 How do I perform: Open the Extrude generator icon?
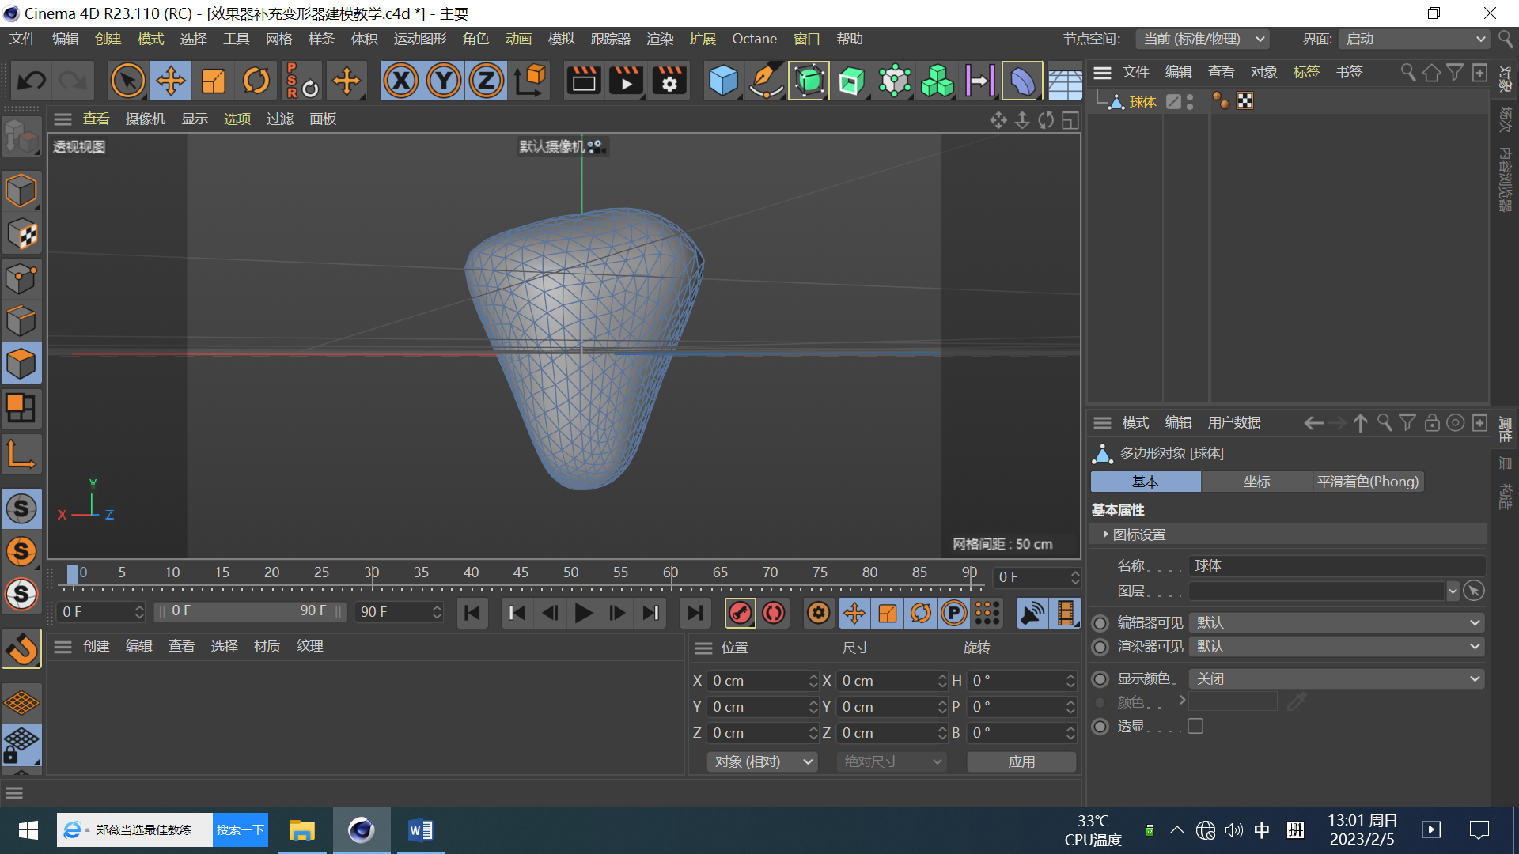click(851, 81)
